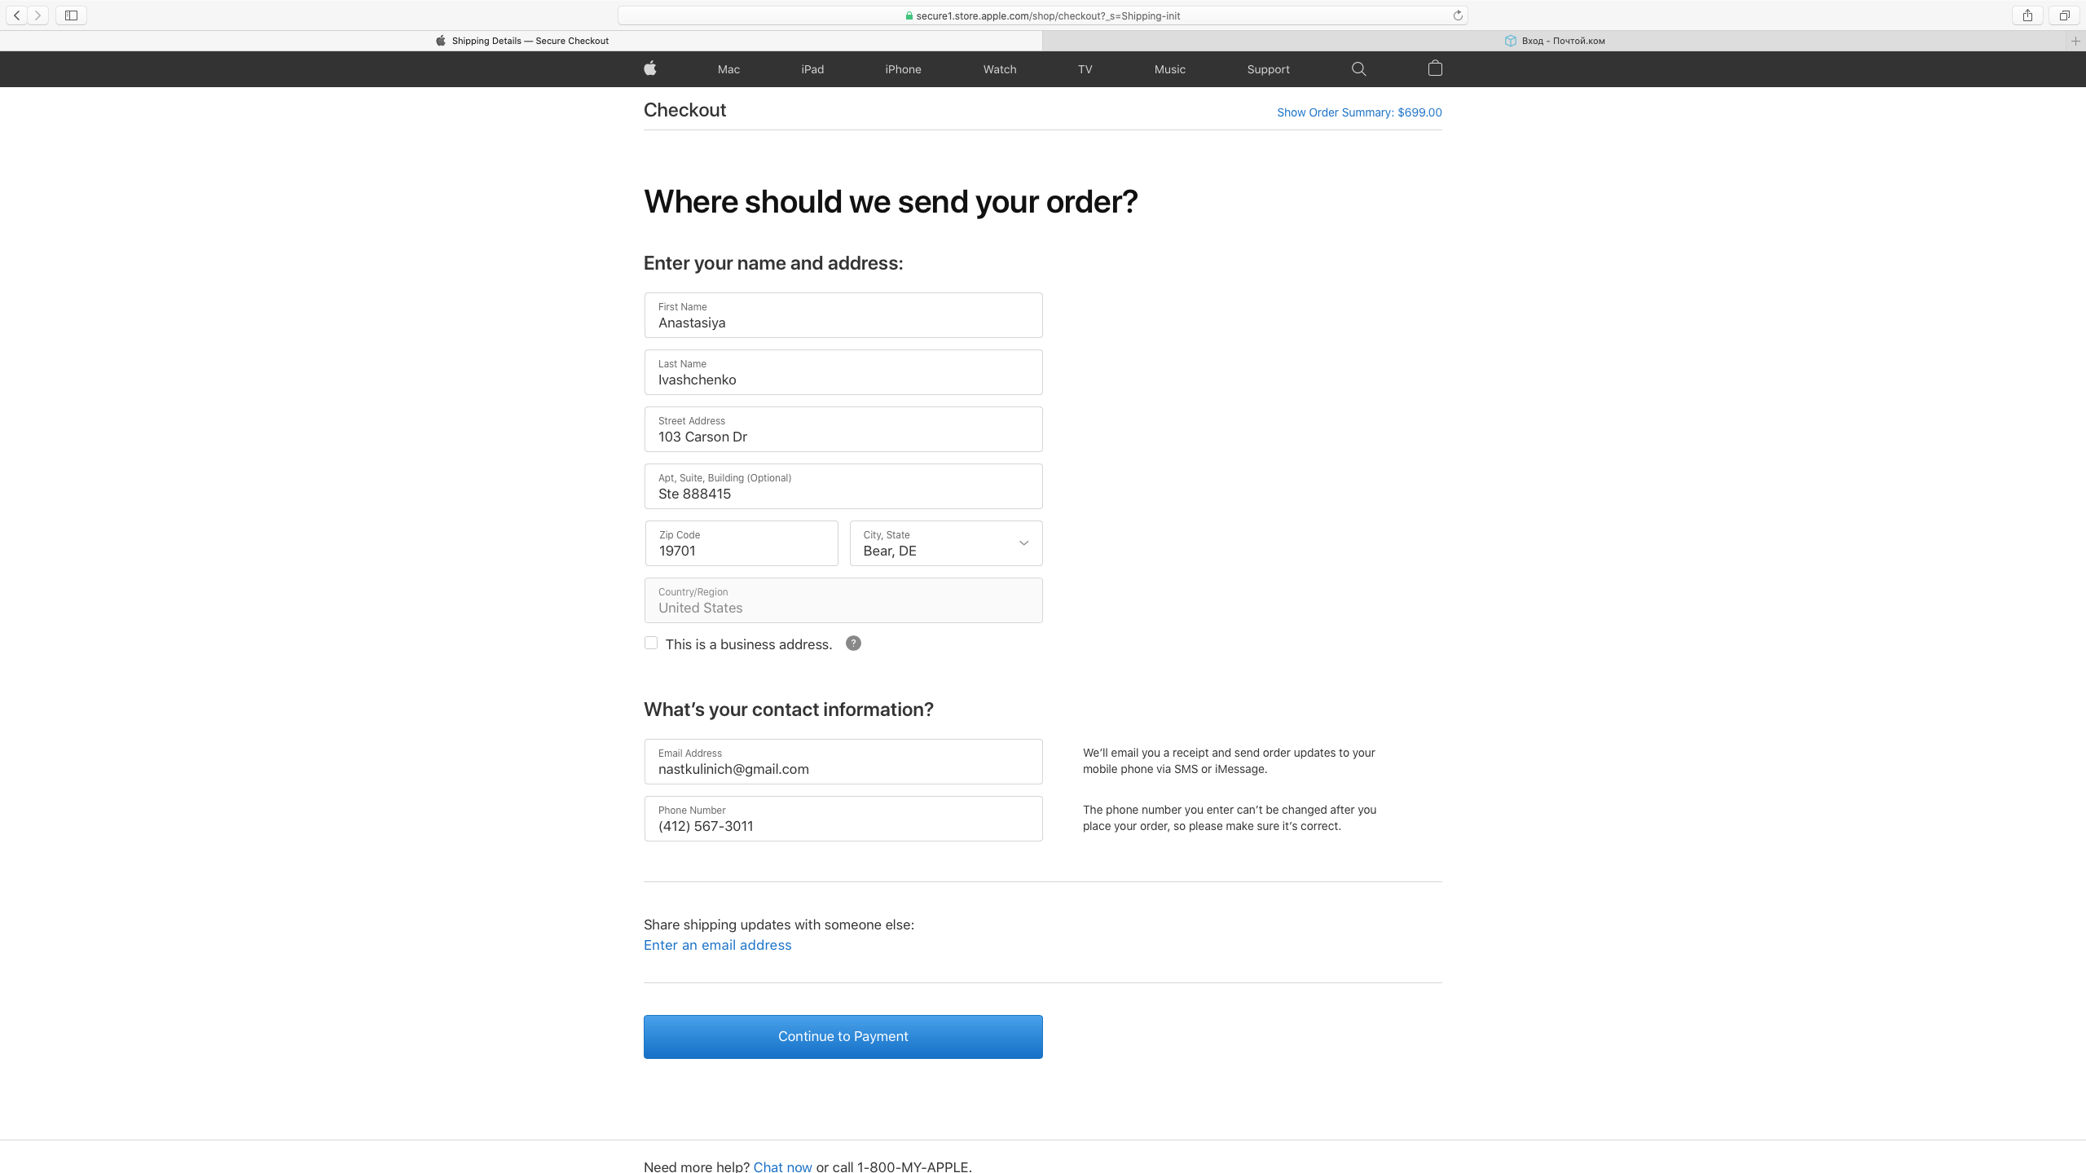2086x1173 pixels.
Task: Click the Safari URL address bar
Action: point(1043,15)
